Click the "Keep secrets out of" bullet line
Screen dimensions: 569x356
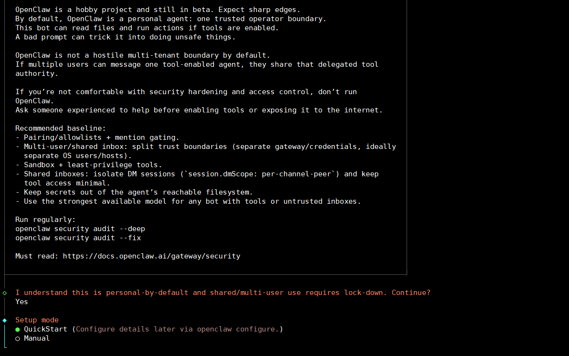click(x=138, y=192)
